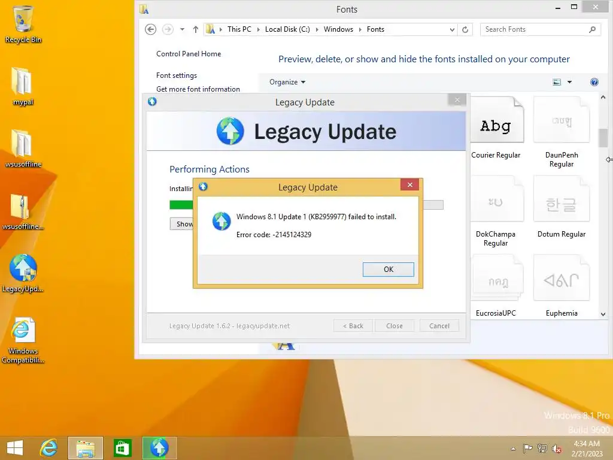Open recent locations dropdown arrow
This screenshot has width=613, height=460.
(182, 29)
